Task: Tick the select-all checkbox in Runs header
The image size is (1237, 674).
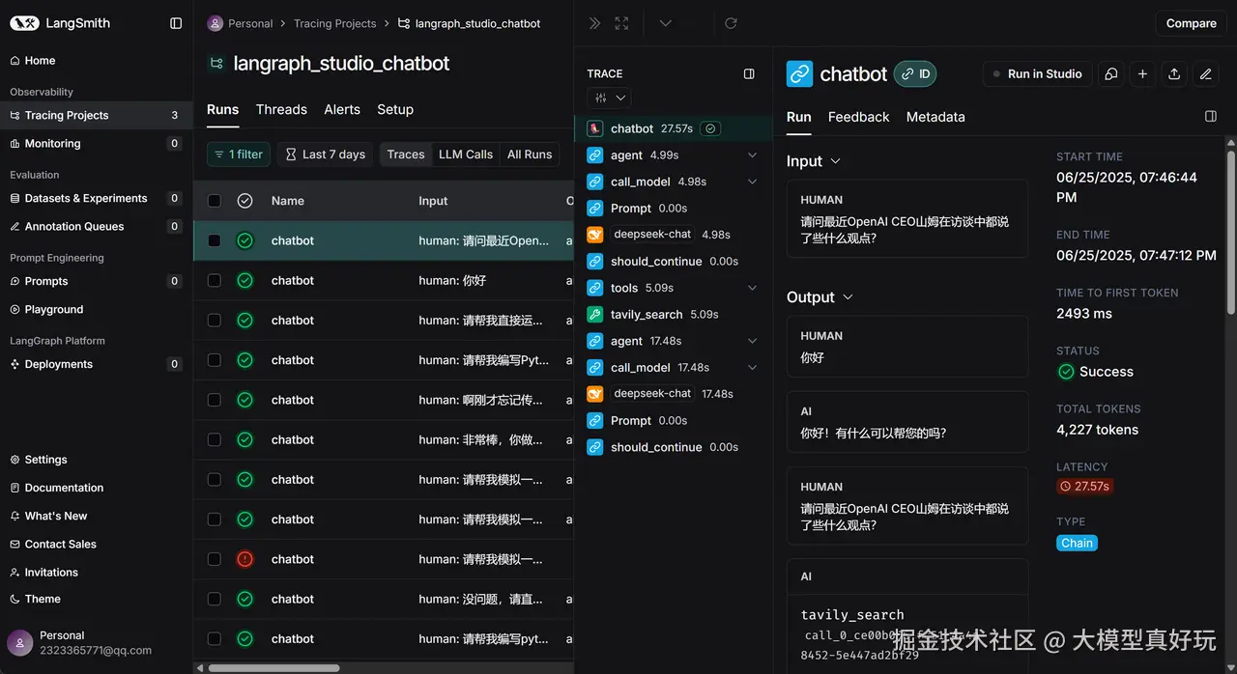Action: pyautogui.click(x=215, y=201)
